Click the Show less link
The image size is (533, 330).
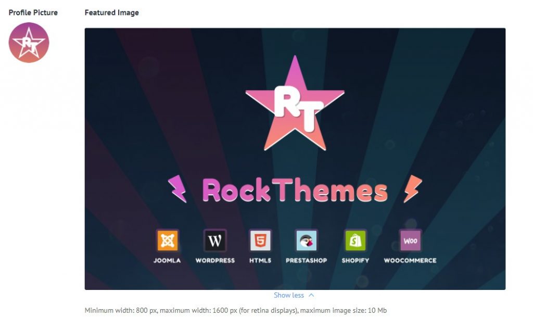289,295
